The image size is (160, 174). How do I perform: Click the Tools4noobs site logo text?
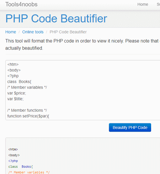tap(21, 4)
